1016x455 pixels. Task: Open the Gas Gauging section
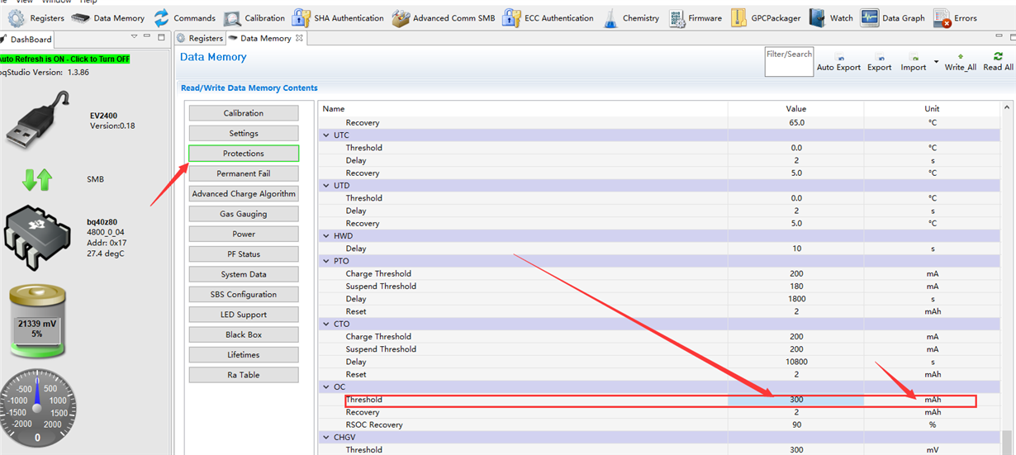(x=244, y=214)
